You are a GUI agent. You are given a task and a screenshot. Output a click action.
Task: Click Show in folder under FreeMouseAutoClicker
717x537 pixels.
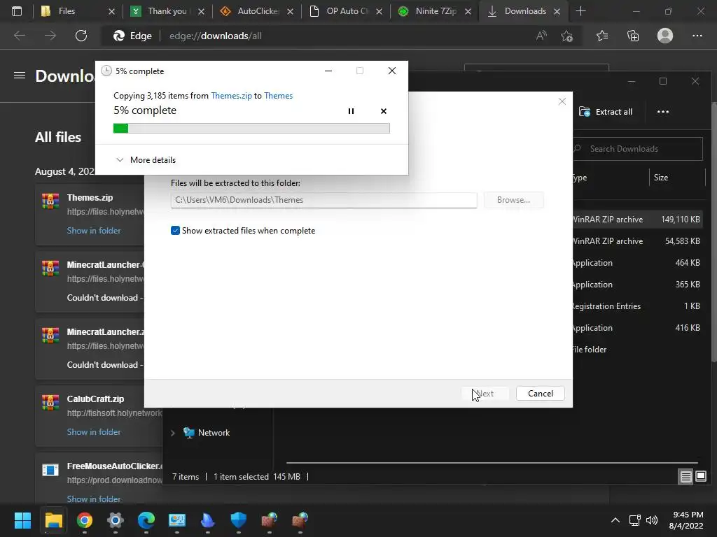[94, 499]
